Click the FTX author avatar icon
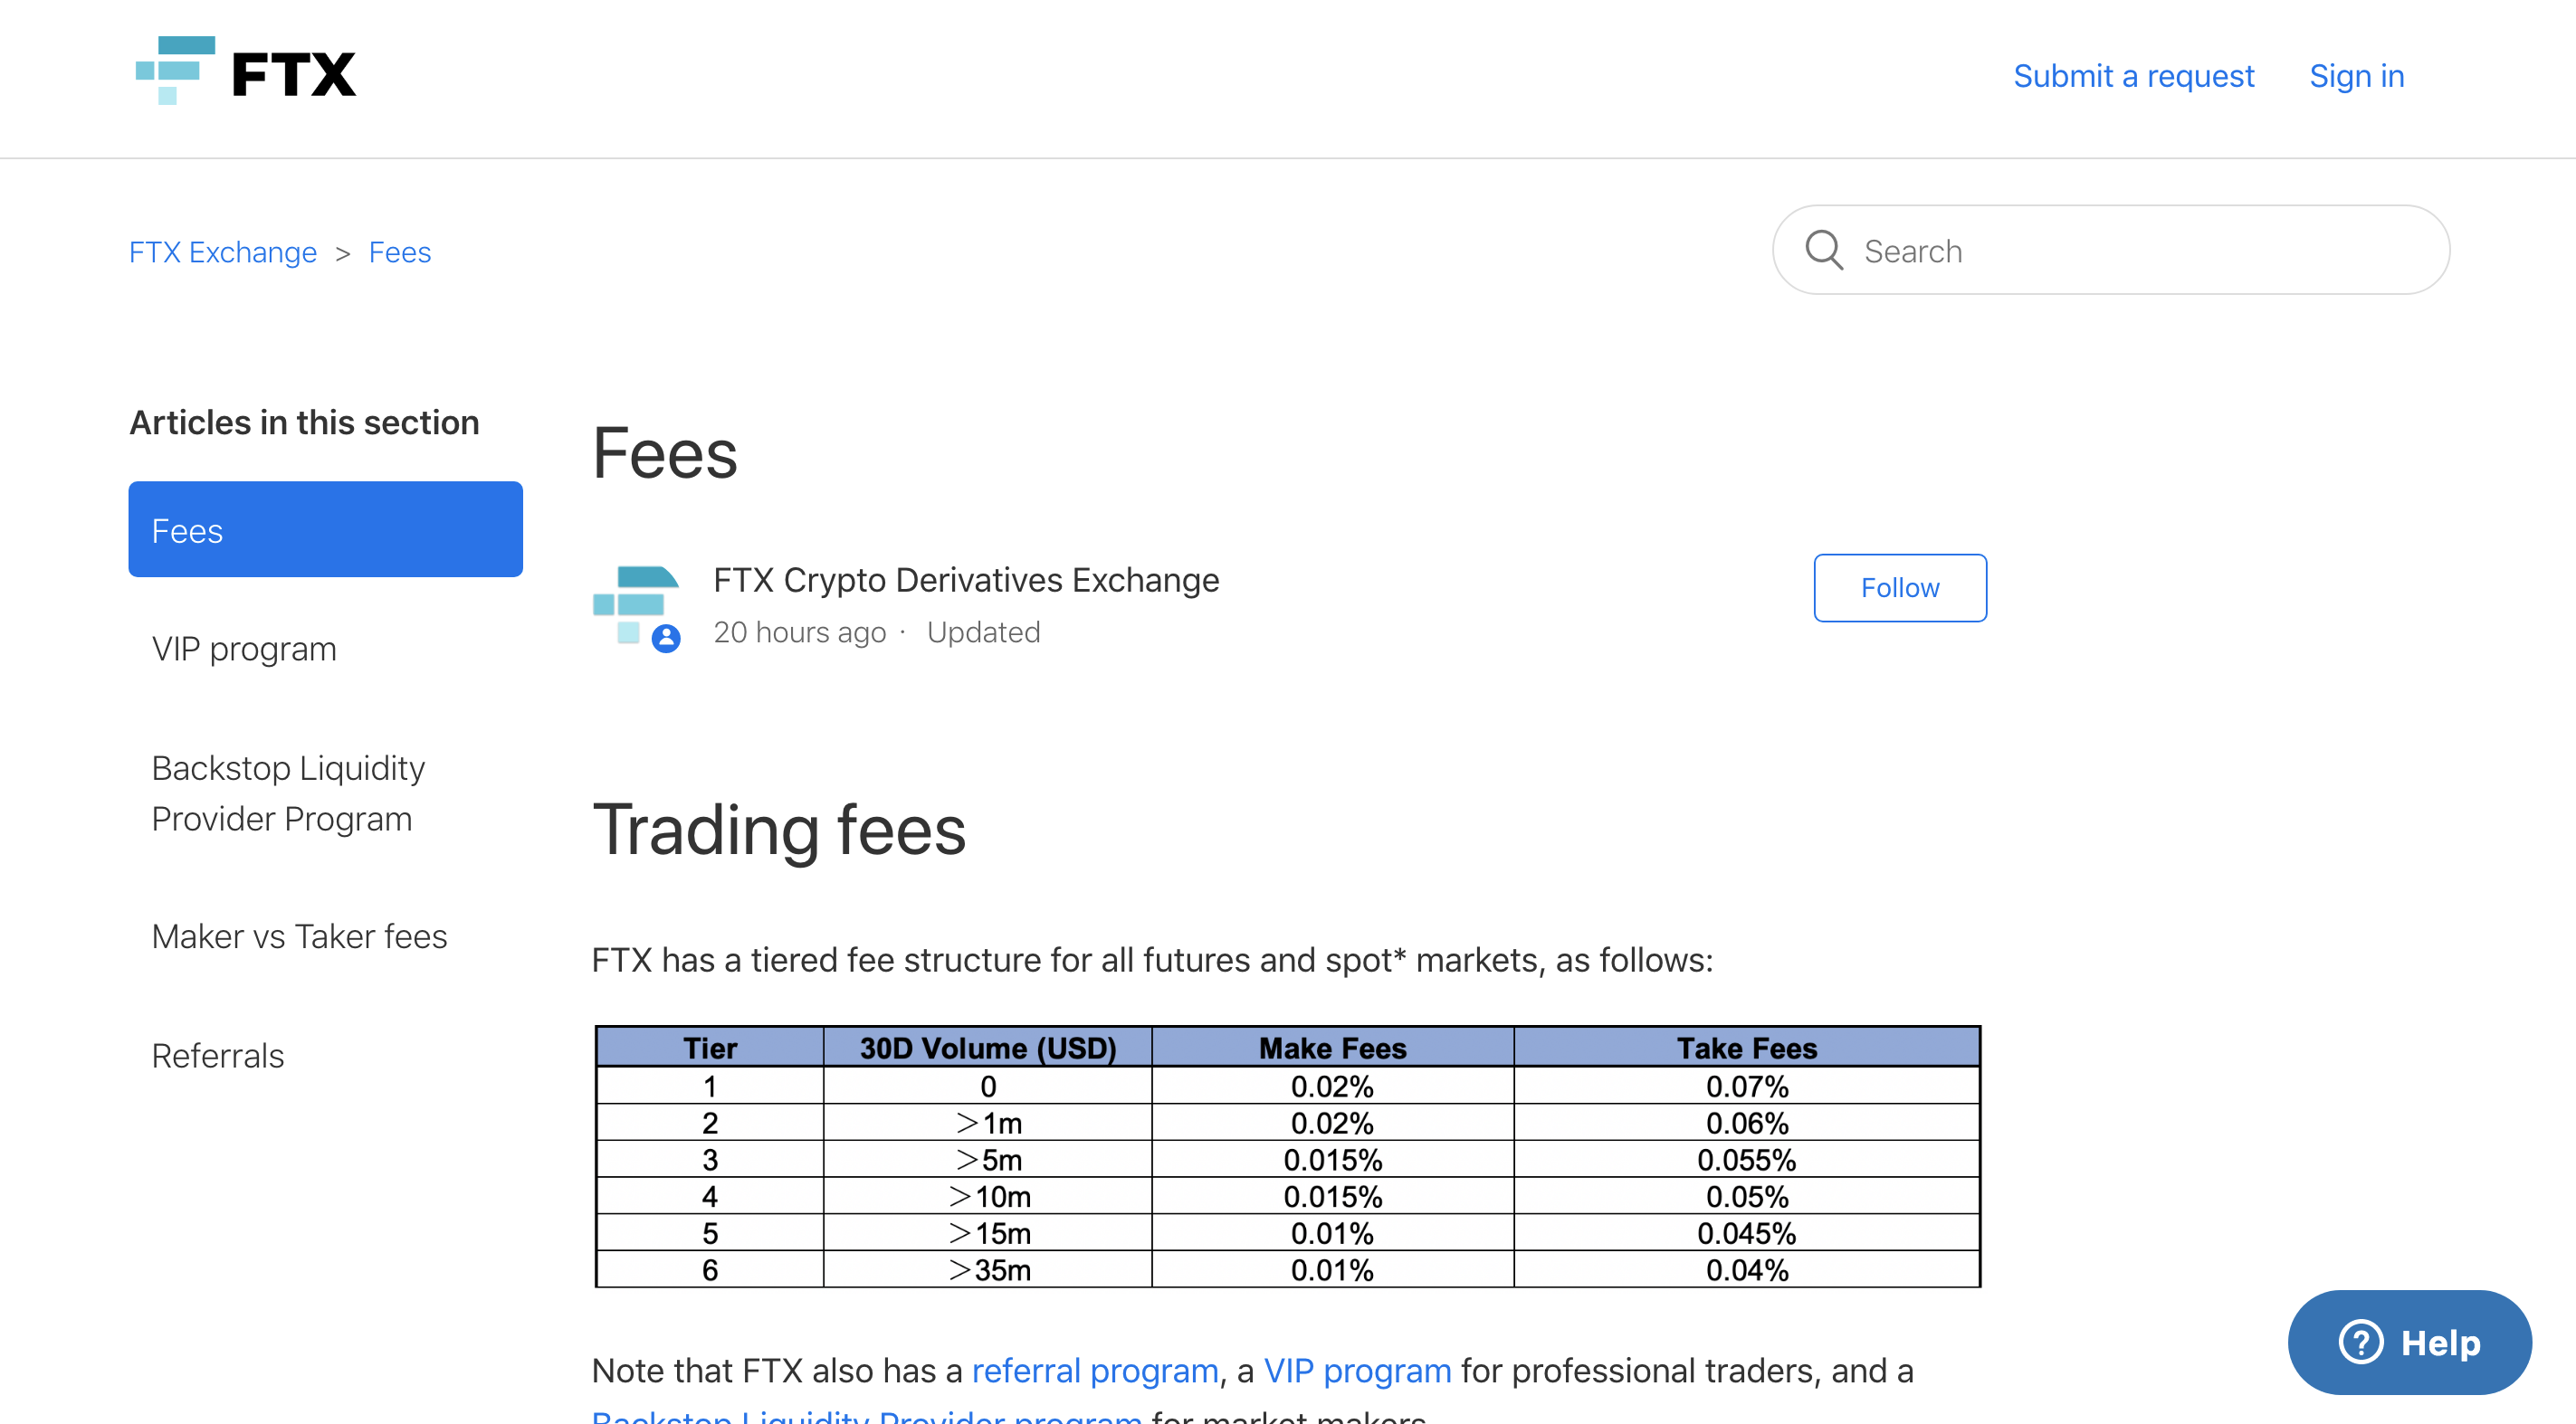 pos(636,608)
